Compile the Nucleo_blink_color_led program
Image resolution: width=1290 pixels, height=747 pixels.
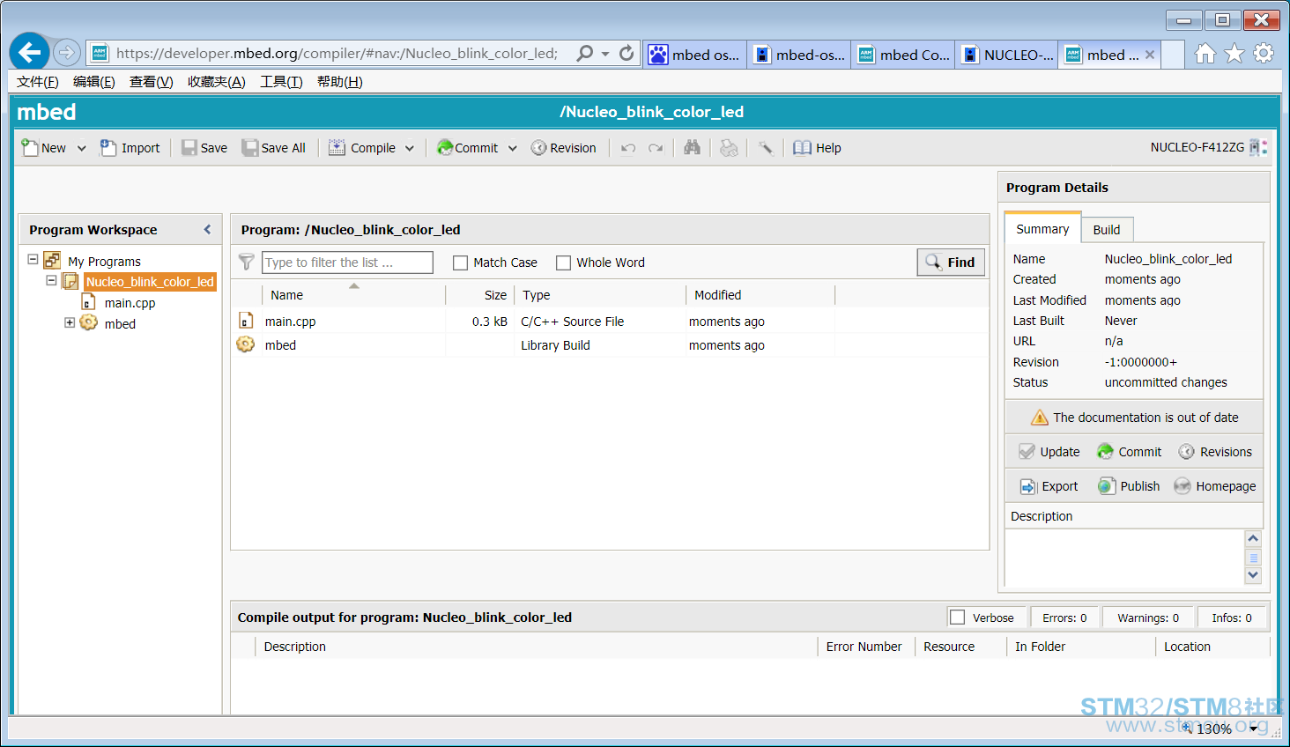pyautogui.click(x=362, y=148)
